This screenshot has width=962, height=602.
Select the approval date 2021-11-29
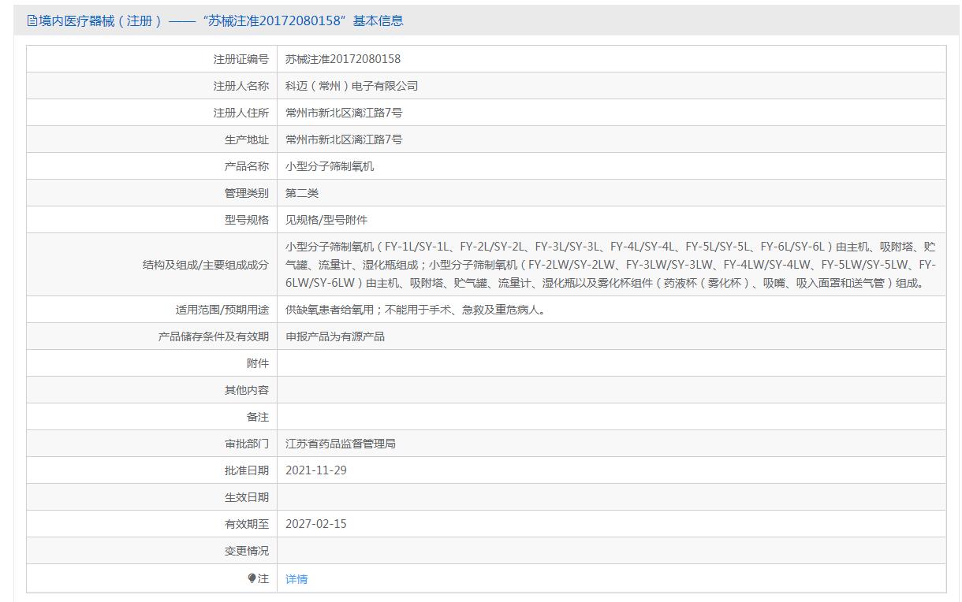click(316, 470)
